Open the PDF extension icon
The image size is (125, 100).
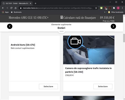[110, 8]
